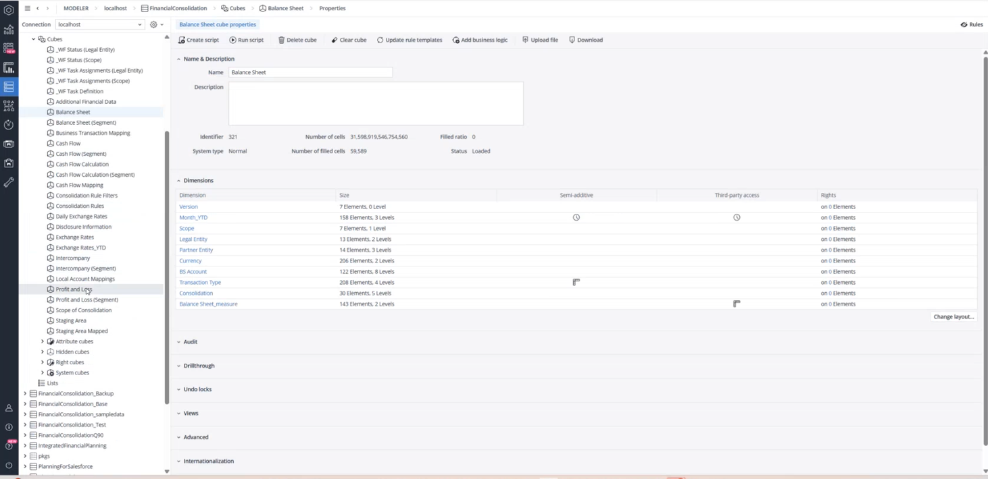This screenshot has height=479, width=988.
Task: Open the user profile icon in the sidebar
Action: [9, 408]
